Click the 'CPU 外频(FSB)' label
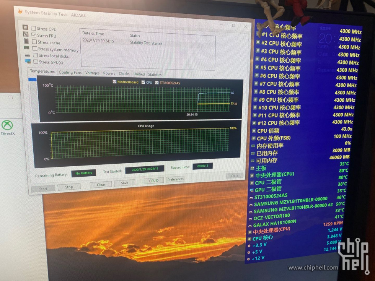This screenshot has height=281, width=375. click(274, 138)
